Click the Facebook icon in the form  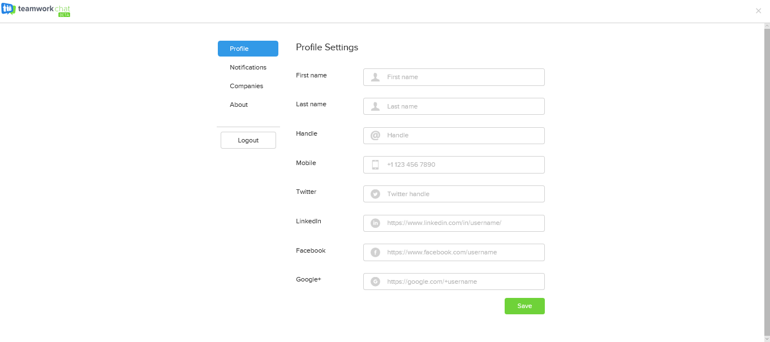[x=375, y=252]
